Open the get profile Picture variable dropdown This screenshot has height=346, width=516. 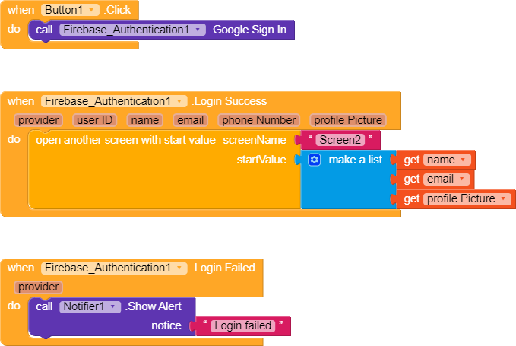pos(467,198)
